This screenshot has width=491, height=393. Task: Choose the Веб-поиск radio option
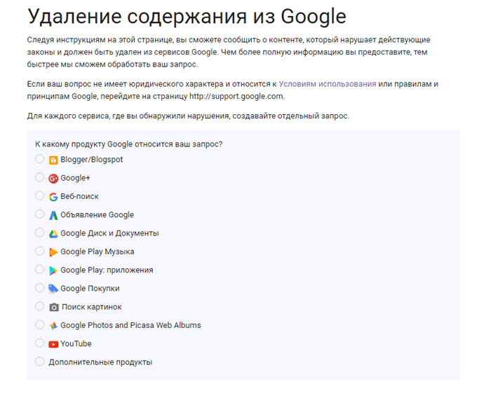[x=39, y=196]
